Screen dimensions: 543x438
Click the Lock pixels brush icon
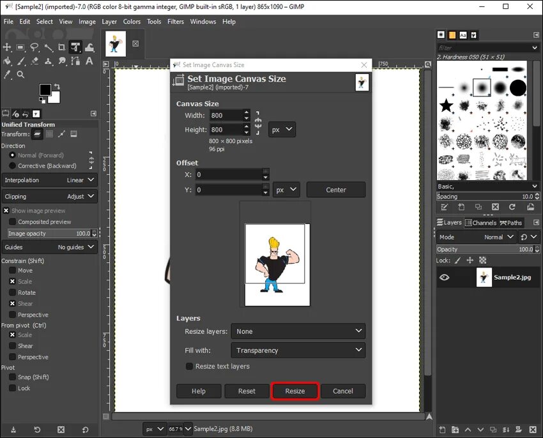tap(457, 261)
